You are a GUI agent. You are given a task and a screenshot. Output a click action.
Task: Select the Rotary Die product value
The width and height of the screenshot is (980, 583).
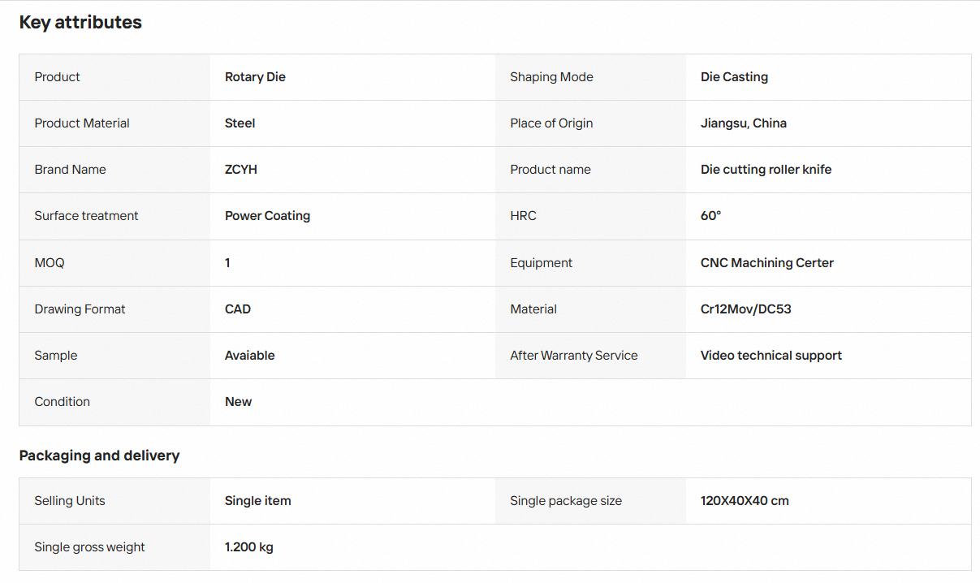click(x=255, y=77)
